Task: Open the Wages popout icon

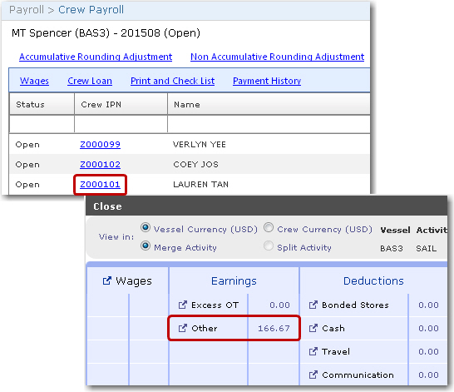Action: tap(106, 280)
